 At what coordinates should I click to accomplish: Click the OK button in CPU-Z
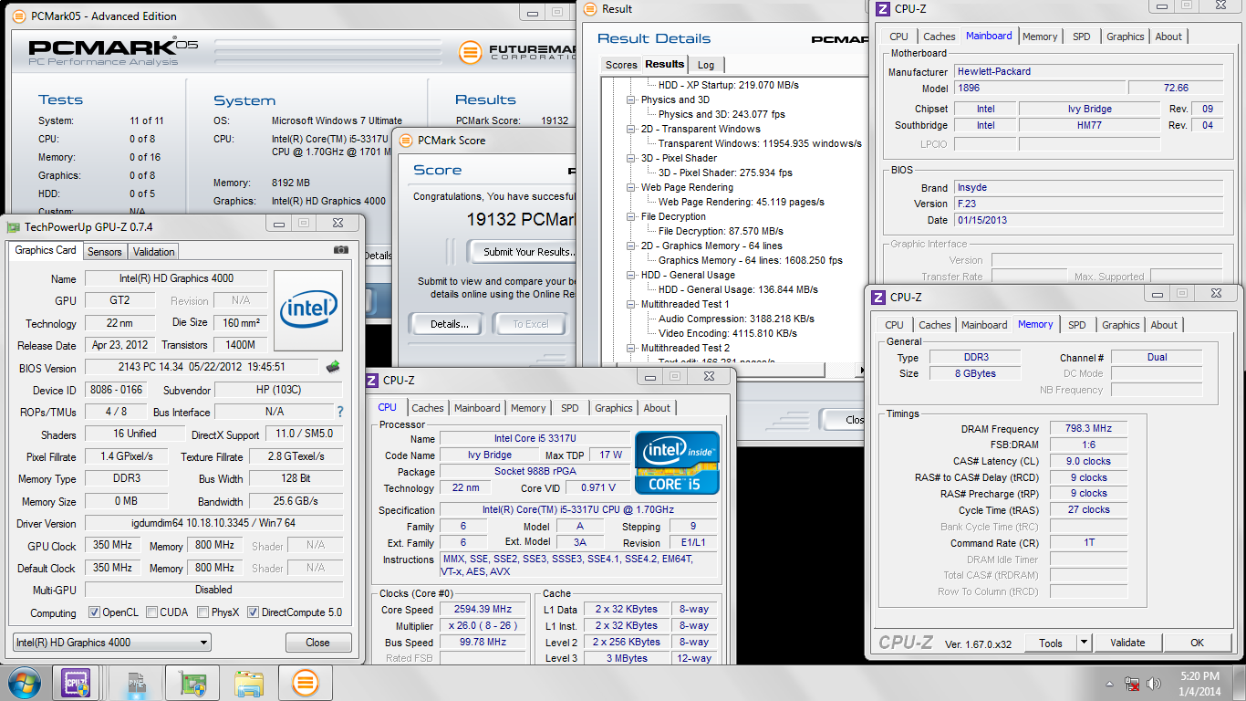(1197, 643)
